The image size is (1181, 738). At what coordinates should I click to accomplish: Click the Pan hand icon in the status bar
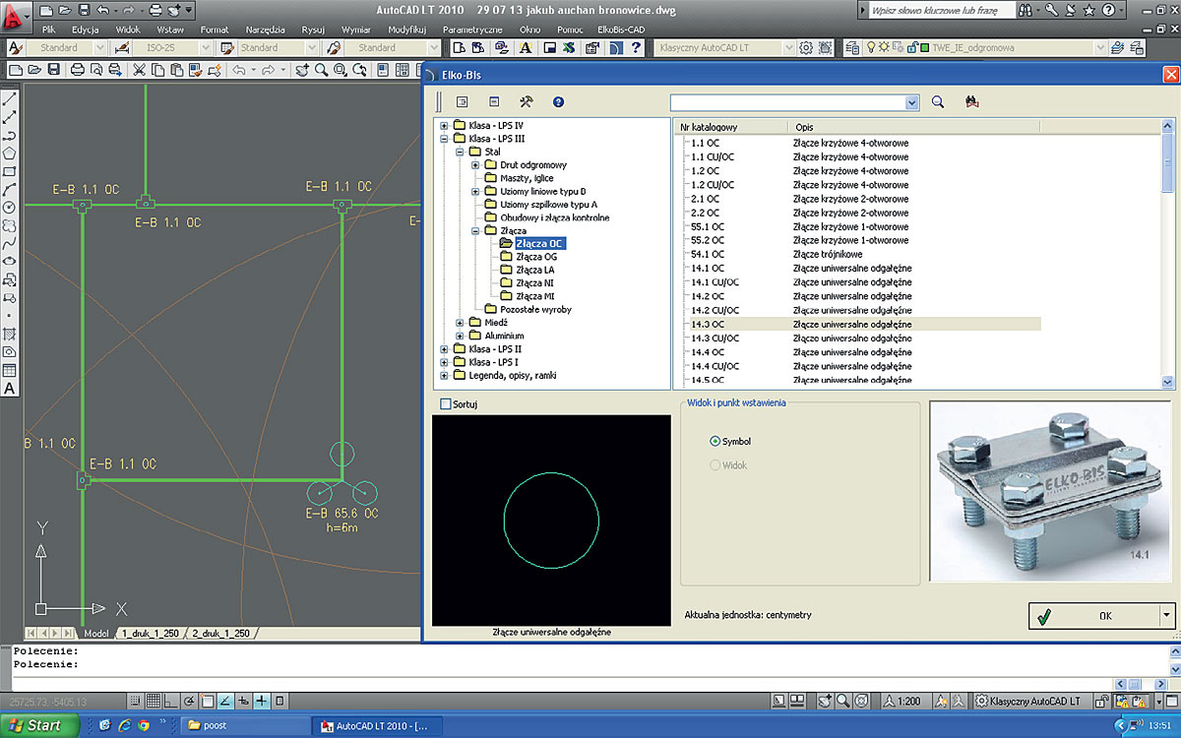(824, 700)
